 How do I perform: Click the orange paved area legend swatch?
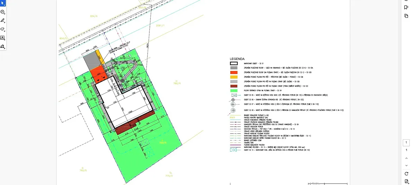(x=234, y=72)
